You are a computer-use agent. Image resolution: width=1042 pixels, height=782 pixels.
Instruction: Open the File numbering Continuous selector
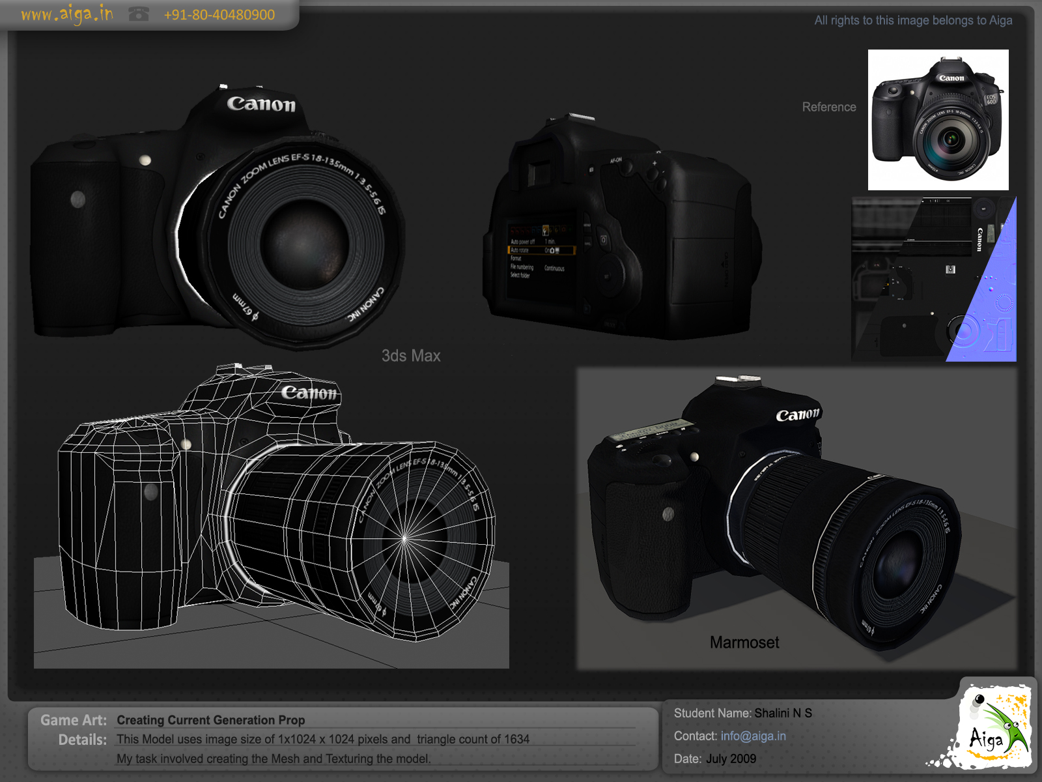[x=555, y=268]
